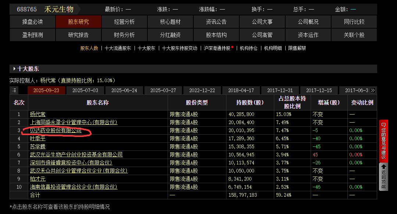397x214 pixels.
Task: Select the 2025-06-24 date tab
Action: [124, 90]
